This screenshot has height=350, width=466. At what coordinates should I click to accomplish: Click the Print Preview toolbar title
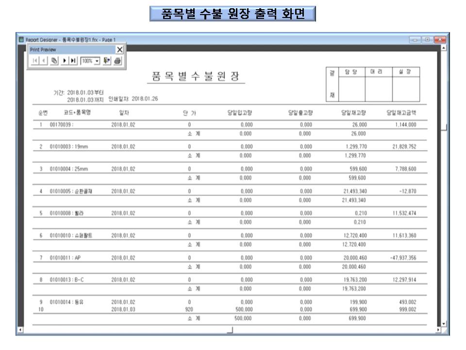(43, 50)
